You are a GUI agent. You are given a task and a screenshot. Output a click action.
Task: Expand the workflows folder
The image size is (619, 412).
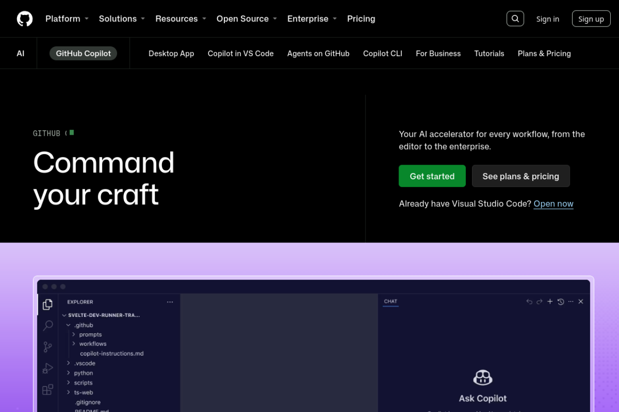pyautogui.click(x=74, y=343)
